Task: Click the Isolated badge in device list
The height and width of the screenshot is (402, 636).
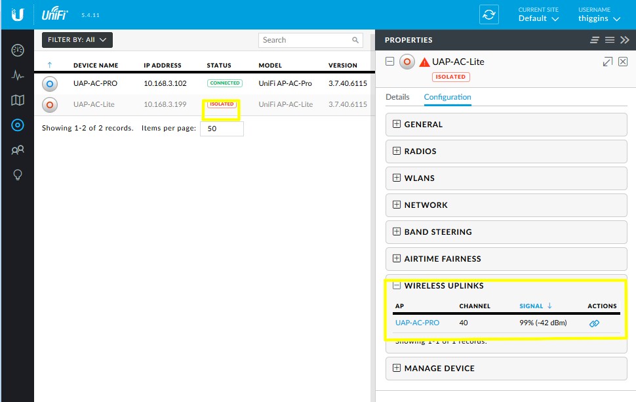Action: coord(222,104)
